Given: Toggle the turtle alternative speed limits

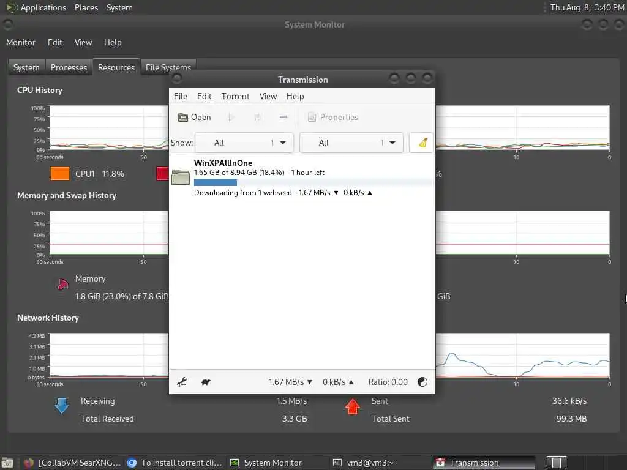Looking at the screenshot, I should 206,382.
